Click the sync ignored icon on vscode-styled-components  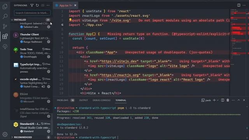click(x=43, y=86)
